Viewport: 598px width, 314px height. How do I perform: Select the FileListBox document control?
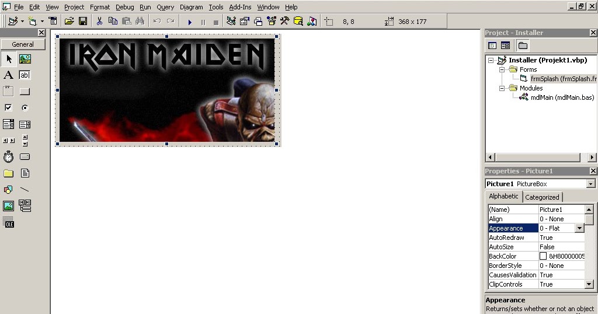[25, 173]
